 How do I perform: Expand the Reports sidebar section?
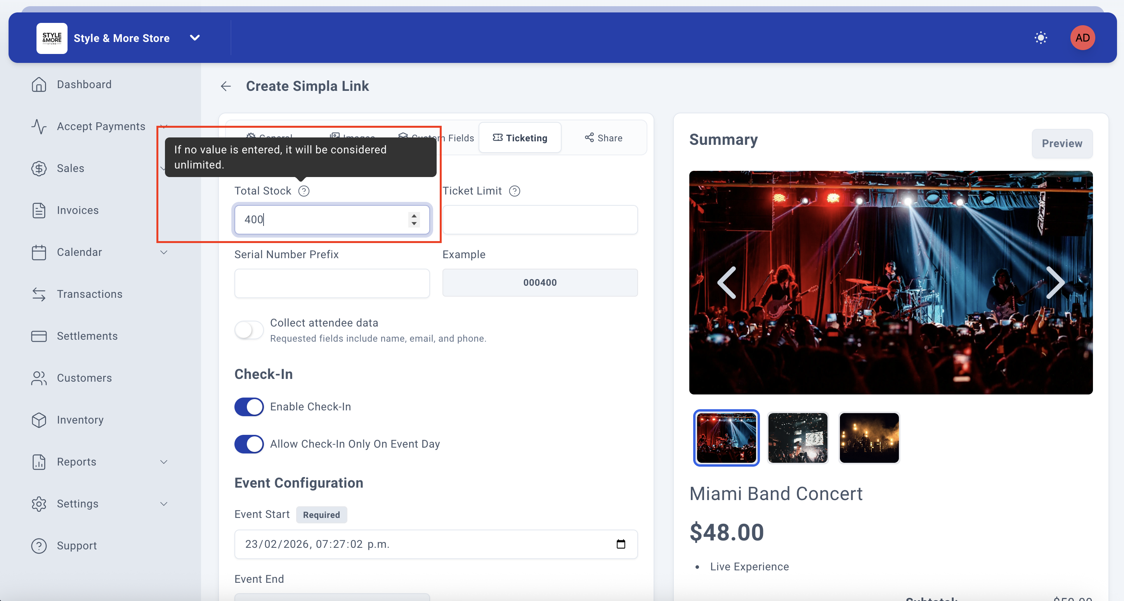pyautogui.click(x=164, y=462)
